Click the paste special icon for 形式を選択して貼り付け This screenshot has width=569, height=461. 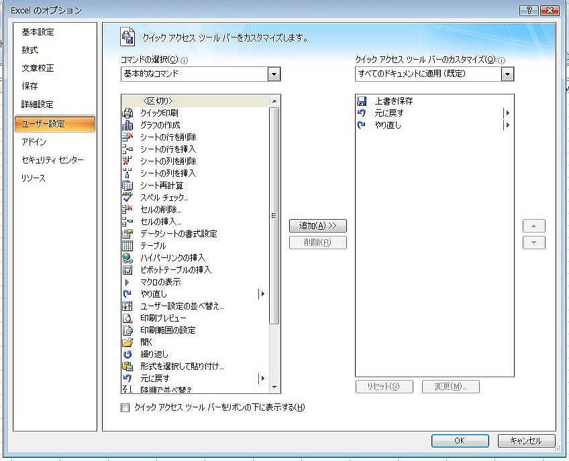coord(127,367)
